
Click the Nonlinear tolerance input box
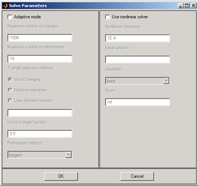tap(138, 38)
